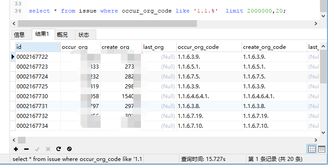Click occur_org_code cell 1.1.6.4.6.4.1.
328x165 pixels.
(209, 96)
